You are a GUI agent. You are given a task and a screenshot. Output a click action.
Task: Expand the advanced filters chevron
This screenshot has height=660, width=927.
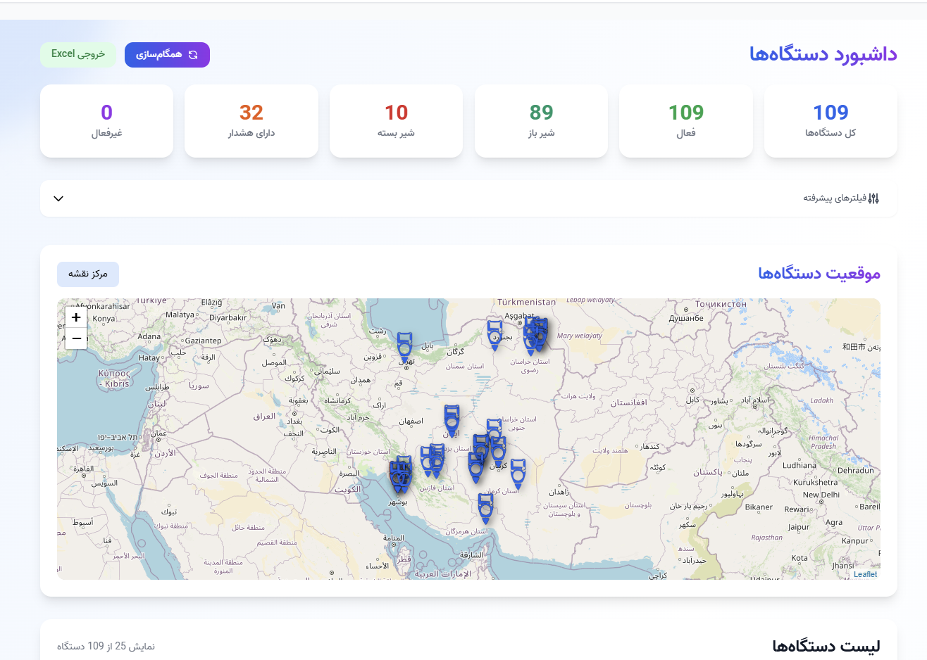click(58, 198)
